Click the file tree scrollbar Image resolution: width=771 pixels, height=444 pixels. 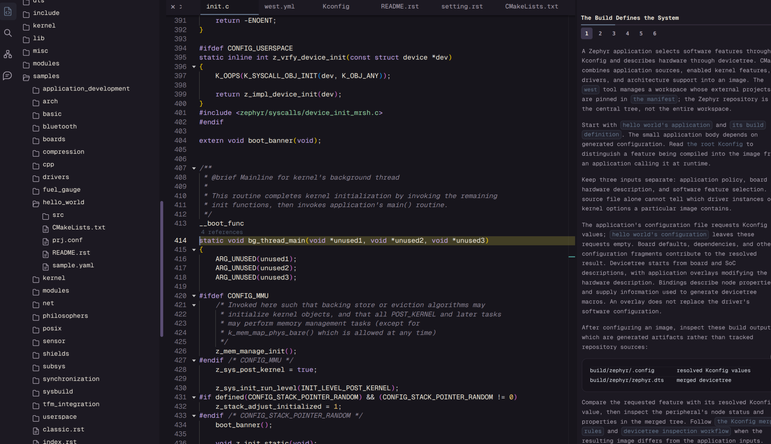tap(162, 269)
